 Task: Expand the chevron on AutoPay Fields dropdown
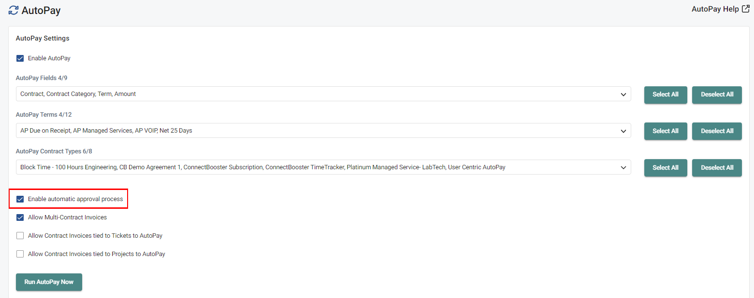(x=623, y=95)
